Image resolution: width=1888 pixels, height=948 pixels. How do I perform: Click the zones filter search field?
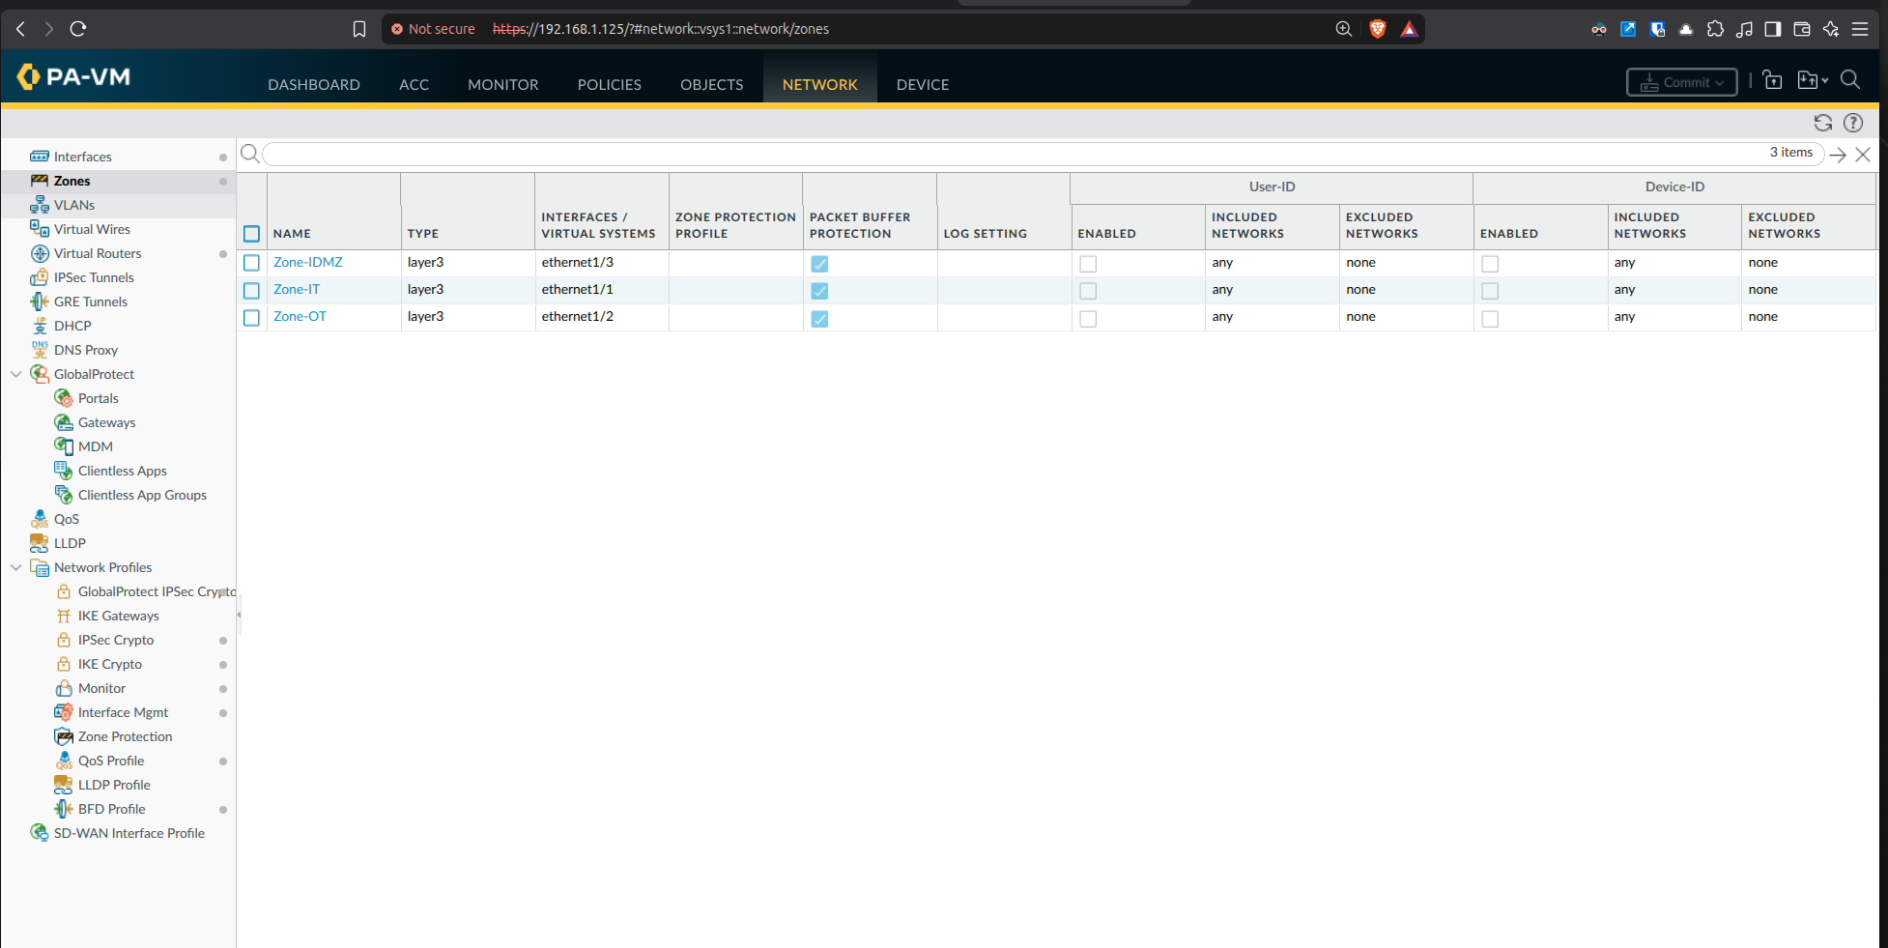click(x=1044, y=154)
